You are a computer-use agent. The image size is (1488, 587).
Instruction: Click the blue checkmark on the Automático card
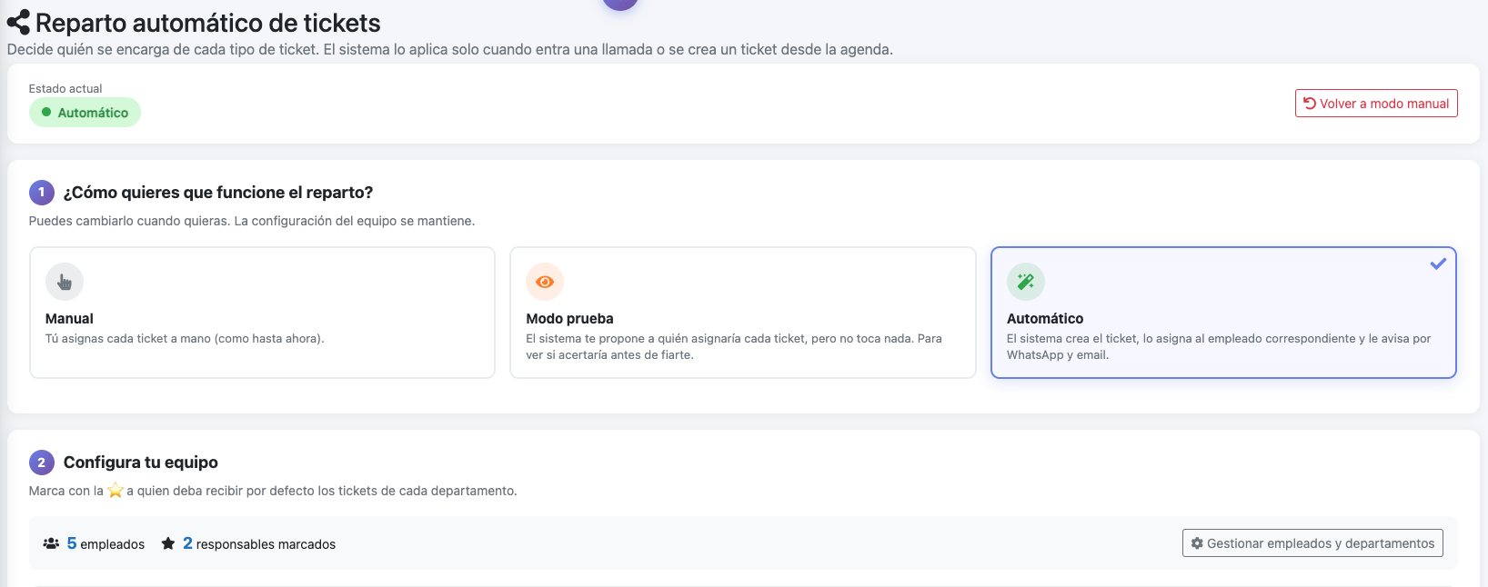(x=1438, y=264)
